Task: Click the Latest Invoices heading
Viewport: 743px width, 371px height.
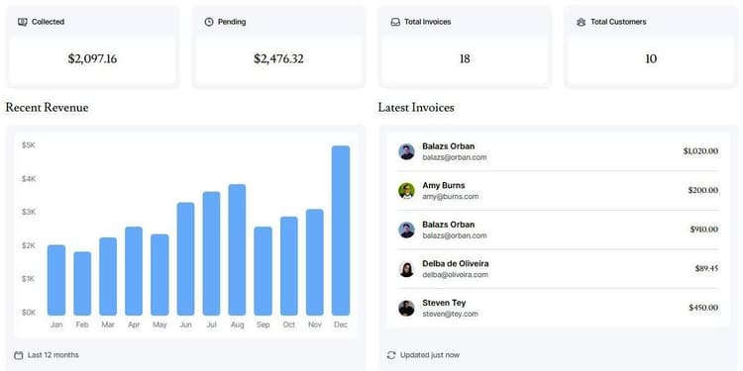Action: coord(416,108)
